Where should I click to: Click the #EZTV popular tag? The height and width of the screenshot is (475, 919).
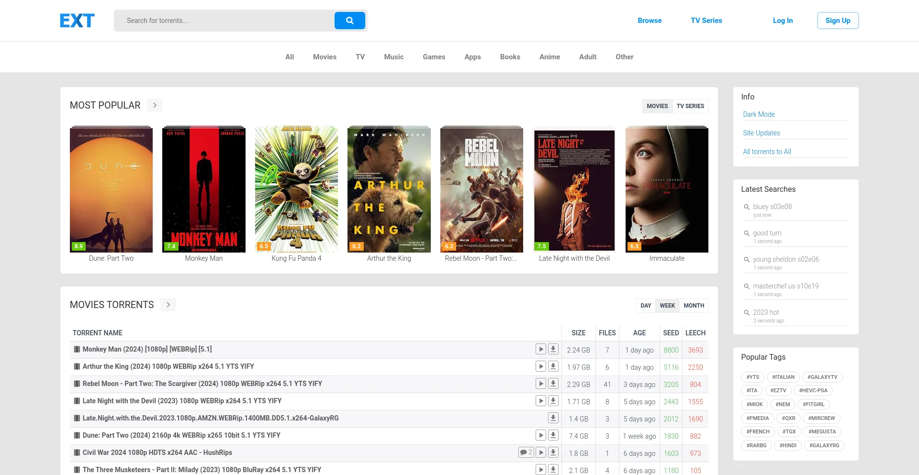[778, 390]
